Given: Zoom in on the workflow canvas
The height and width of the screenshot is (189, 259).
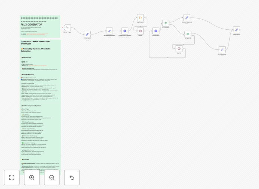Looking at the screenshot, I should click(x=32, y=177).
